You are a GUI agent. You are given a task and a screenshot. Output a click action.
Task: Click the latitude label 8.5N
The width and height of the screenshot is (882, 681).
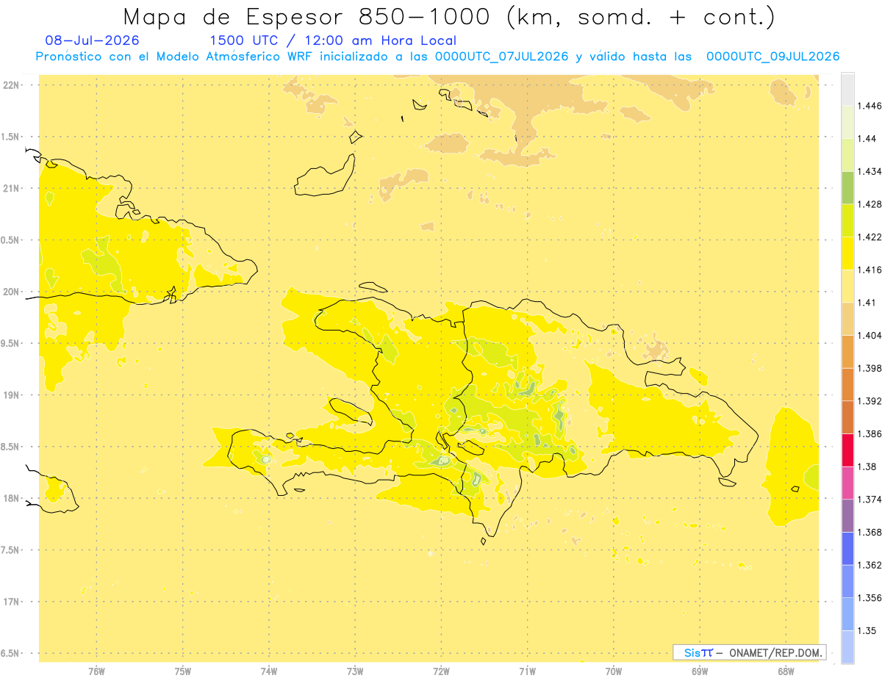(11, 447)
